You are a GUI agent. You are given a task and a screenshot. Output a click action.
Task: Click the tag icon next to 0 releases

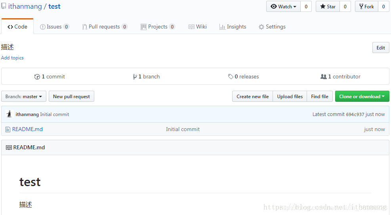point(231,77)
